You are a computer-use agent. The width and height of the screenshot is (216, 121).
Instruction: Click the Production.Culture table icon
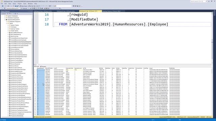(10, 75)
